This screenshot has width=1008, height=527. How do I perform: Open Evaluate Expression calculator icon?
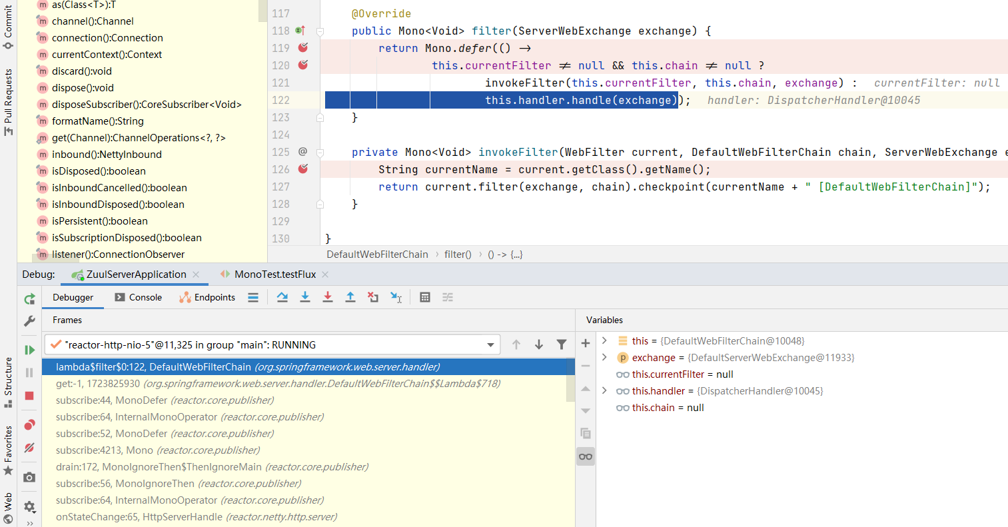(x=425, y=297)
